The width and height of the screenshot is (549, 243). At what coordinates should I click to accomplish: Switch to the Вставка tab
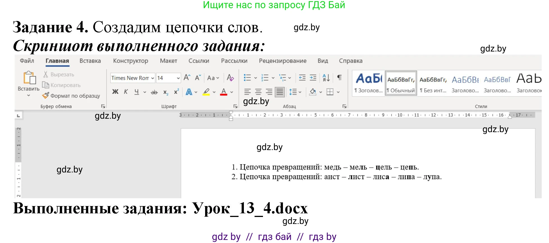point(90,61)
